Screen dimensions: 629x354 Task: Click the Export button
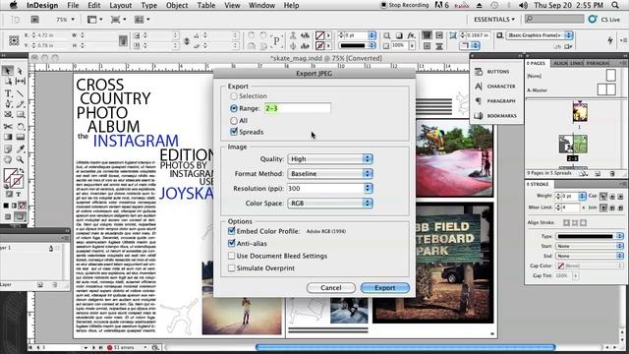384,288
